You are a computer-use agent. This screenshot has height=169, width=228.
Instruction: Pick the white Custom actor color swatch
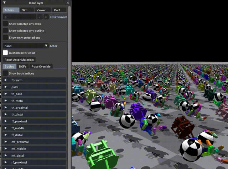(5, 53)
